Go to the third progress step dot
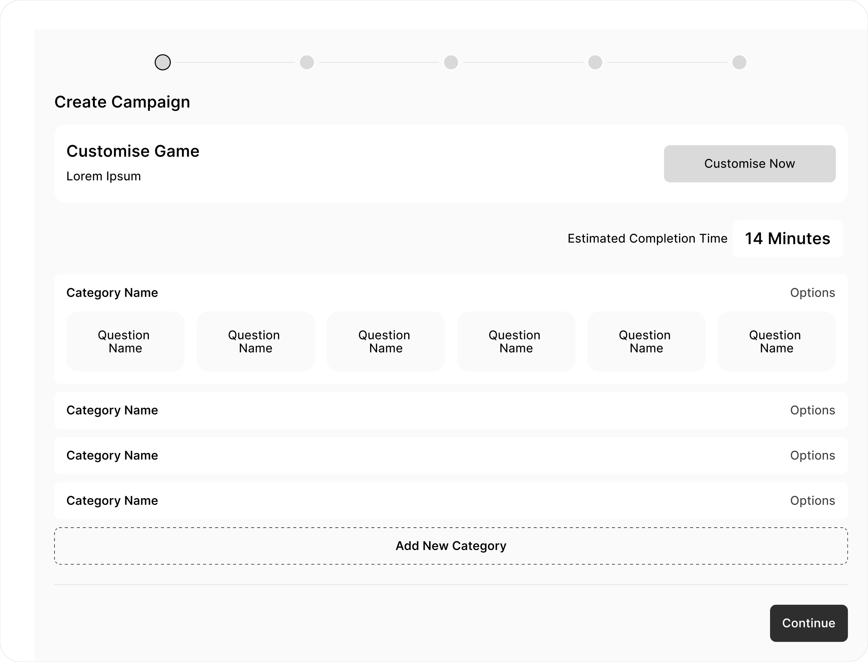 click(x=451, y=62)
